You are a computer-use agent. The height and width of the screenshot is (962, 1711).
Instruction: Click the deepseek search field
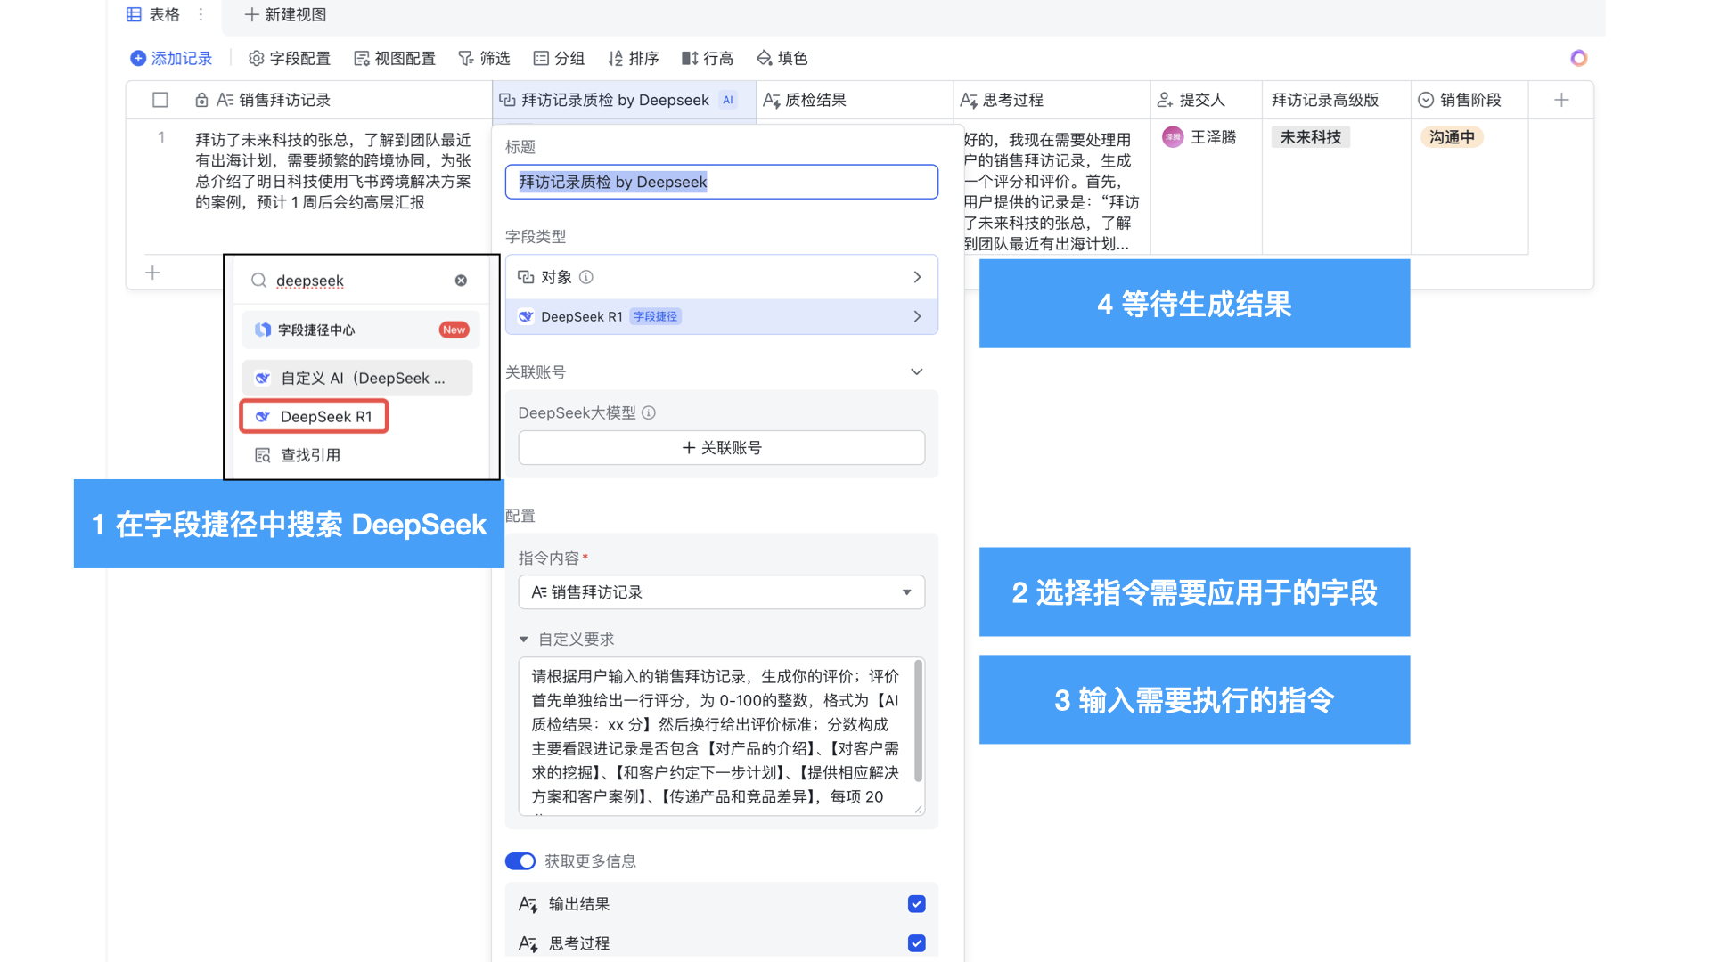362,281
